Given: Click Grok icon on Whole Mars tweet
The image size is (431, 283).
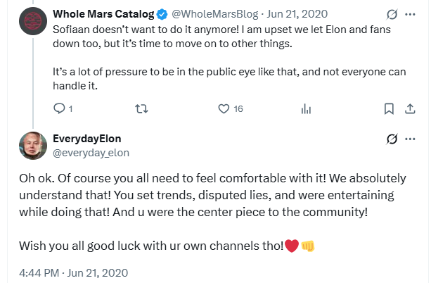Looking at the screenshot, I should tap(391, 13).
